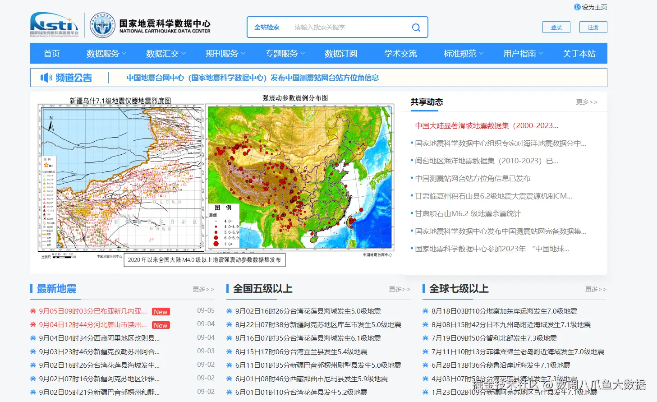Go to the 首页 navigation tab
The height and width of the screenshot is (402, 657).
pos(52,53)
